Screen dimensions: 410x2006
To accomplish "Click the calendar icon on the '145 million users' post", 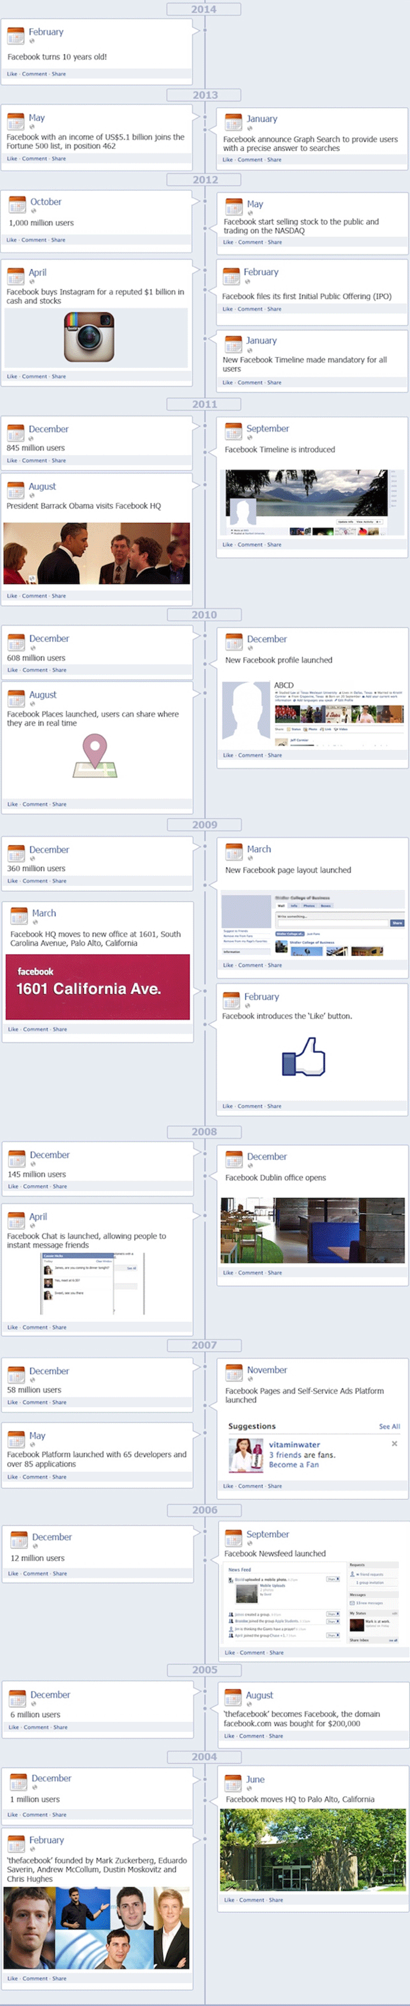I will point(16,1159).
